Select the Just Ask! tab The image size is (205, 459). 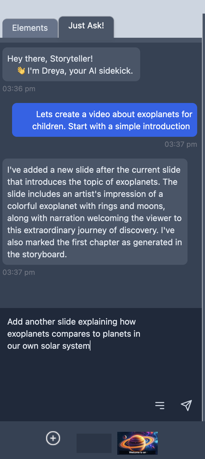pyautogui.click(x=86, y=26)
